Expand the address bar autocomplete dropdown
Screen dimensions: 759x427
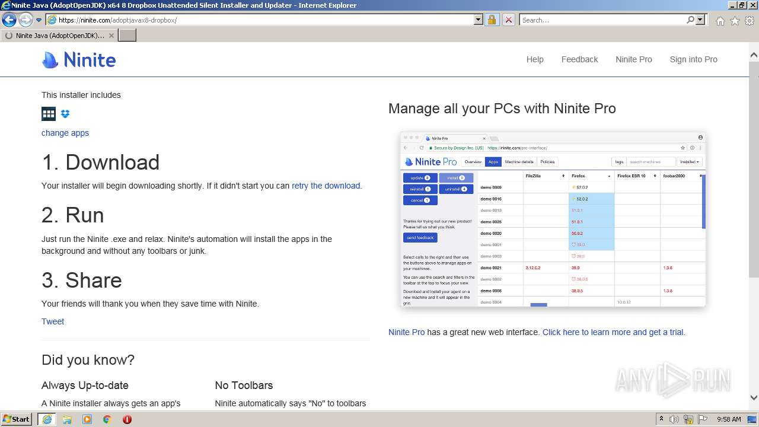point(479,20)
